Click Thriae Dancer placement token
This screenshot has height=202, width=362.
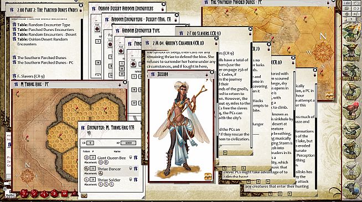click(x=100, y=173)
